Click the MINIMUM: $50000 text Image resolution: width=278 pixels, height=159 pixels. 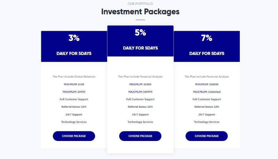[x=207, y=85]
